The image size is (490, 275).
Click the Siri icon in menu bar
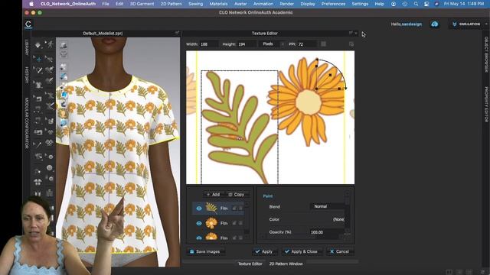pyautogui.click(x=436, y=4)
